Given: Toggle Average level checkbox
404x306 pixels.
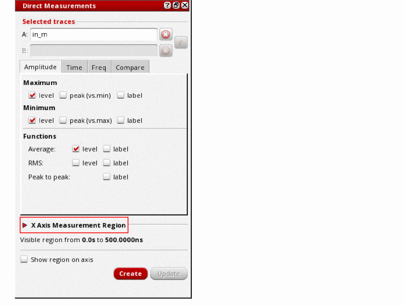Looking at the screenshot, I should point(76,149).
